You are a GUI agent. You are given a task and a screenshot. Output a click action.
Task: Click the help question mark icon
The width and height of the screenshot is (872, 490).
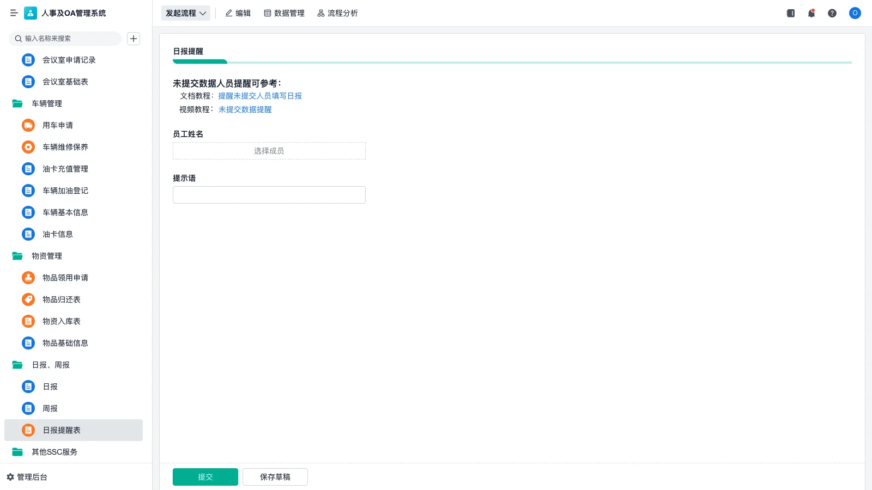pos(832,13)
